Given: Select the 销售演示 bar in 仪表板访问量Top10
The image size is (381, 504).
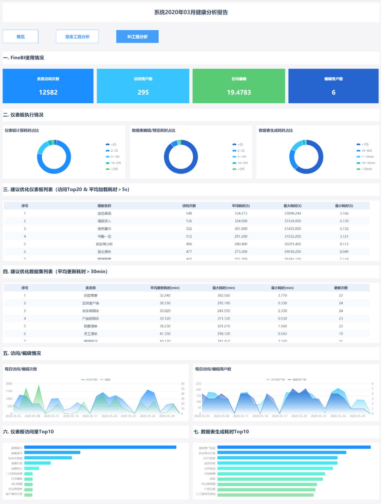Looking at the screenshot, I should 52,453.
